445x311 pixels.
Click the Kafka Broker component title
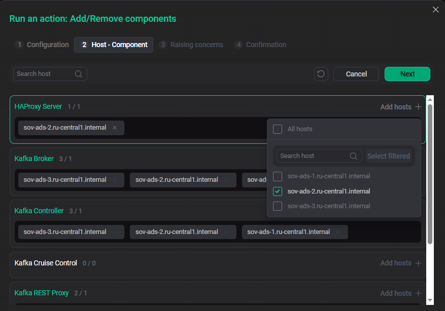[x=34, y=159]
